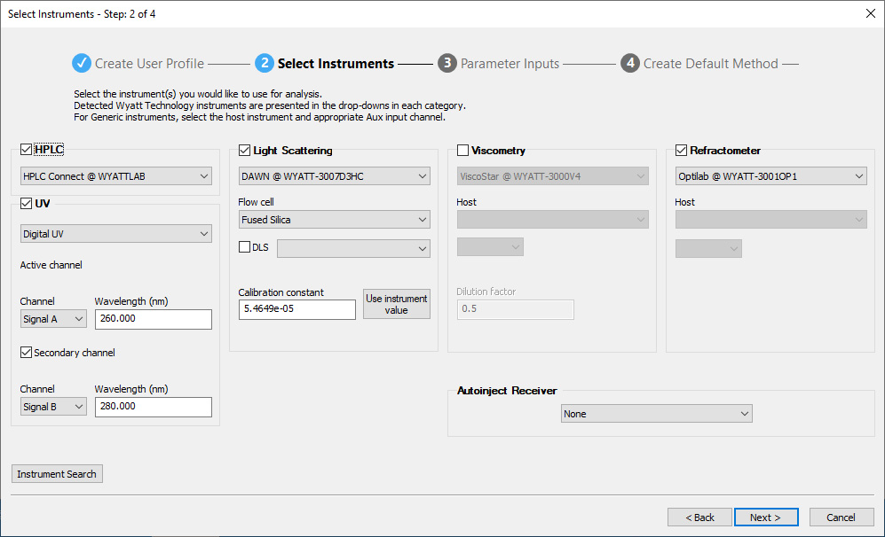The image size is (885, 537).
Task: Expand the Fused Silica flow cell dropdown
Action: tap(335, 220)
